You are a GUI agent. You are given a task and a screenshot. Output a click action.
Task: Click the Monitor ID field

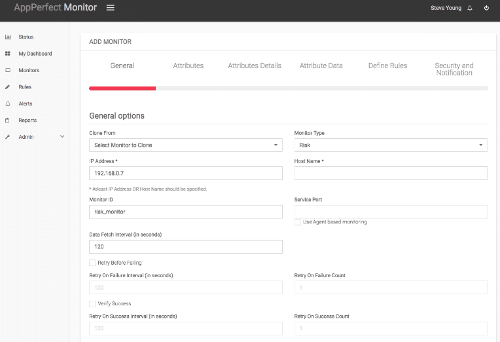(186, 212)
